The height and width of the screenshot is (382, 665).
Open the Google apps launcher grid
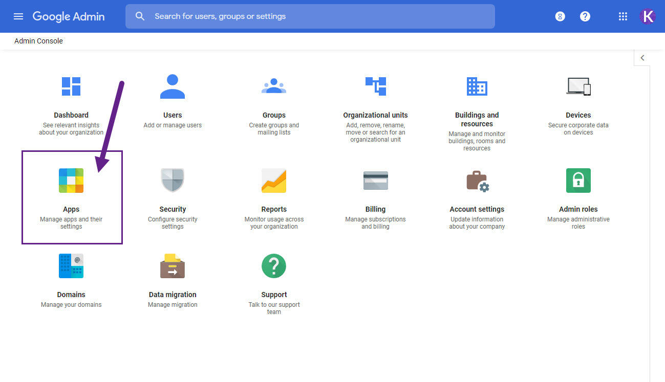(x=623, y=16)
